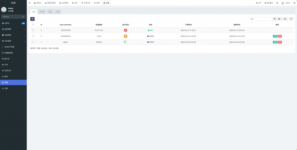Switch to the 待审核 filter tab
The width and height of the screenshot is (297, 150).
[42, 12]
